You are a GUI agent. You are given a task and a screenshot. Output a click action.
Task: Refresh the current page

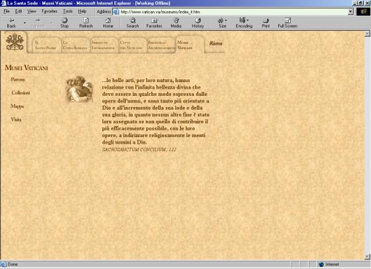(x=86, y=23)
